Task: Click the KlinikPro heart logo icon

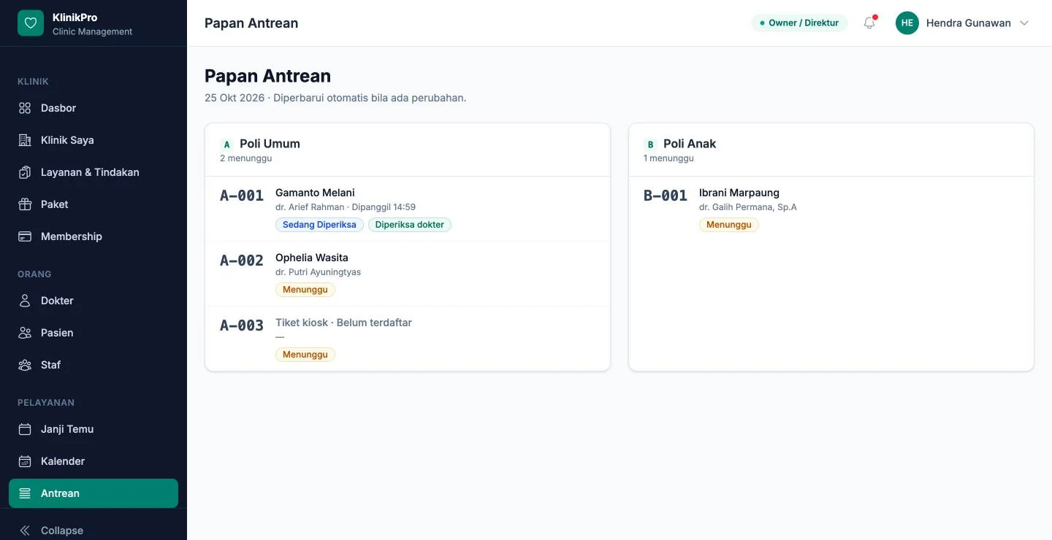Action: (x=31, y=23)
